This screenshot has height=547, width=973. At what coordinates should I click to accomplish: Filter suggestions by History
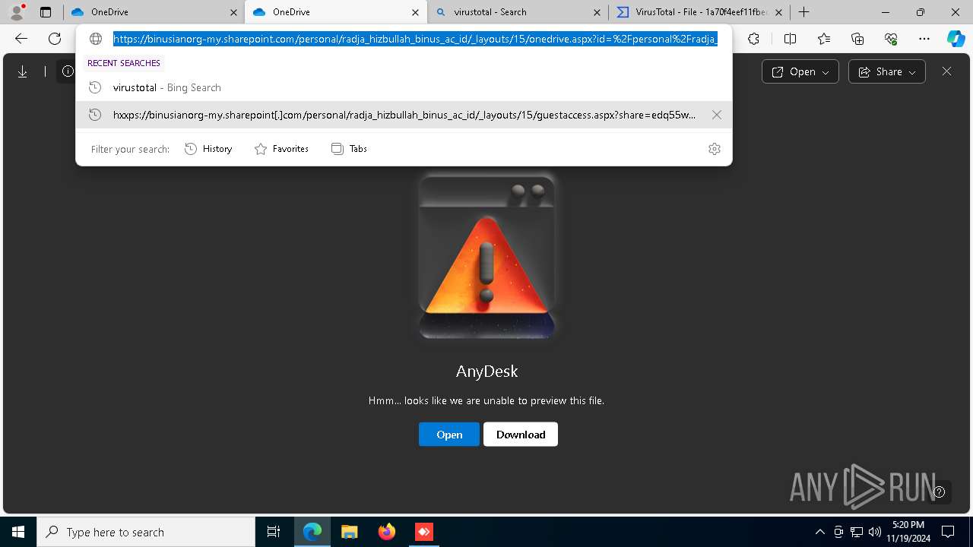[208, 149]
